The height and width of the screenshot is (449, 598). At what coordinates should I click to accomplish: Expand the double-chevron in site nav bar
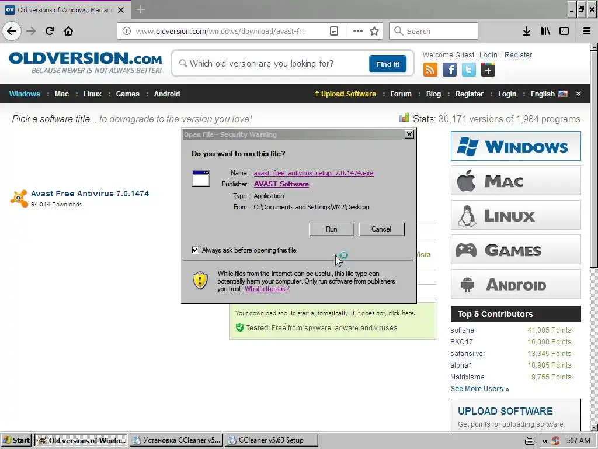click(578, 94)
